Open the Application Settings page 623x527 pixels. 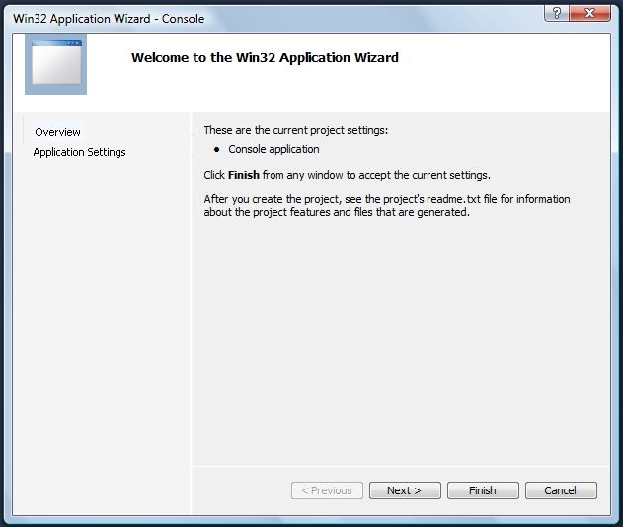pyautogui.click(x=79, y=152)
